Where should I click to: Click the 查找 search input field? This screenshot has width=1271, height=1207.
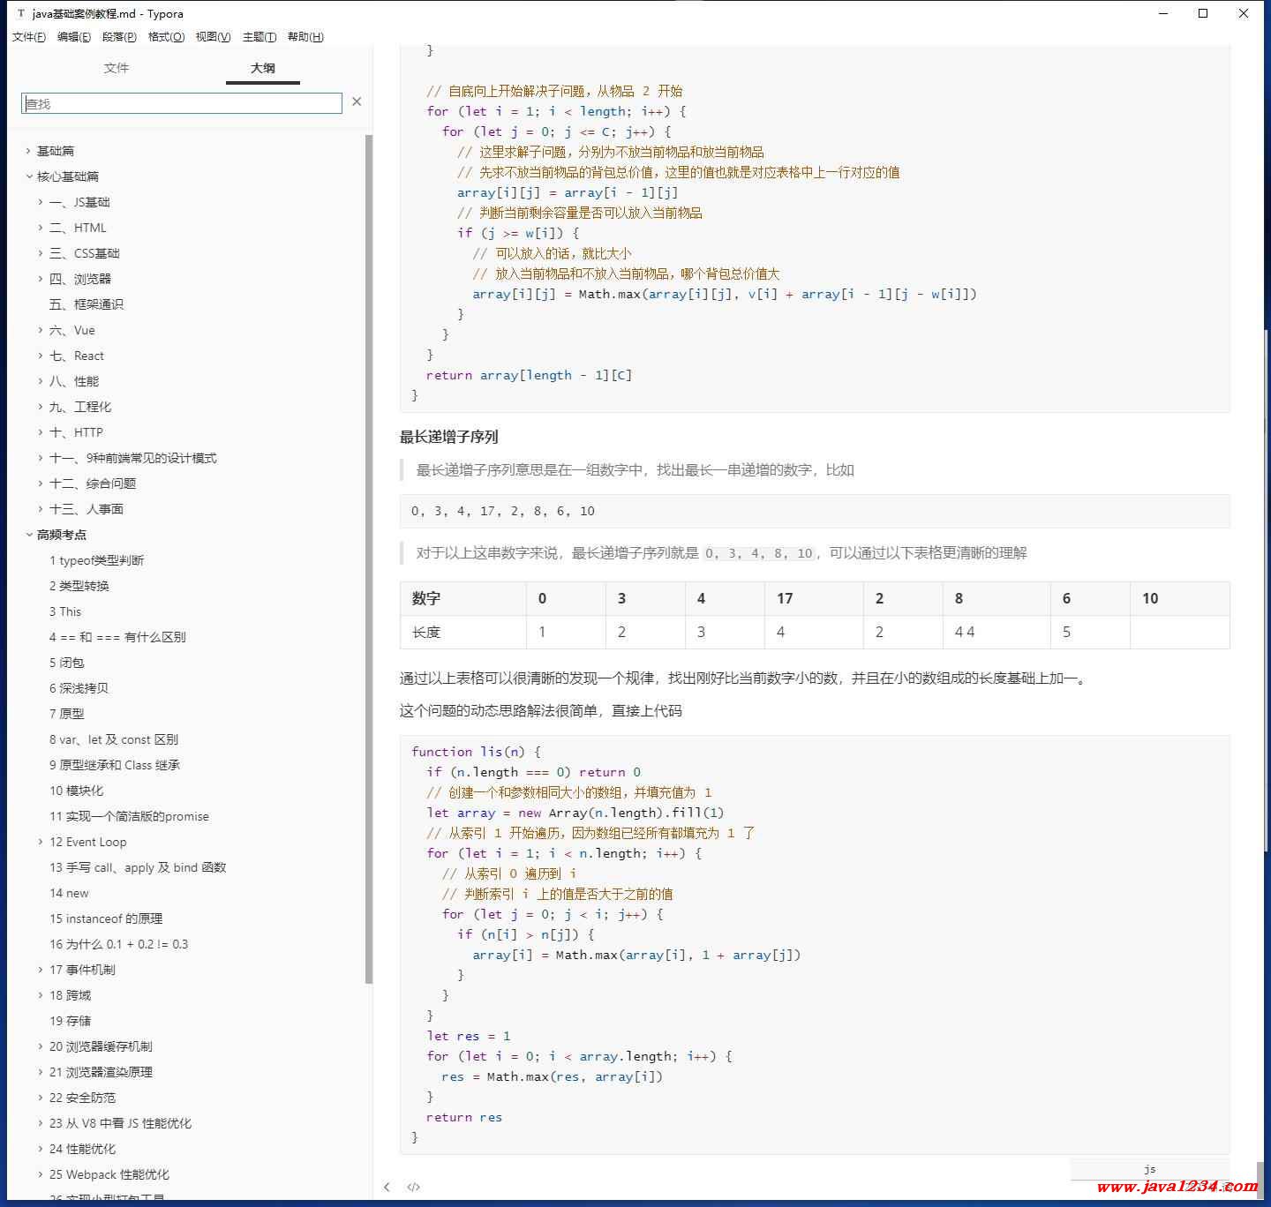[181, 103]
